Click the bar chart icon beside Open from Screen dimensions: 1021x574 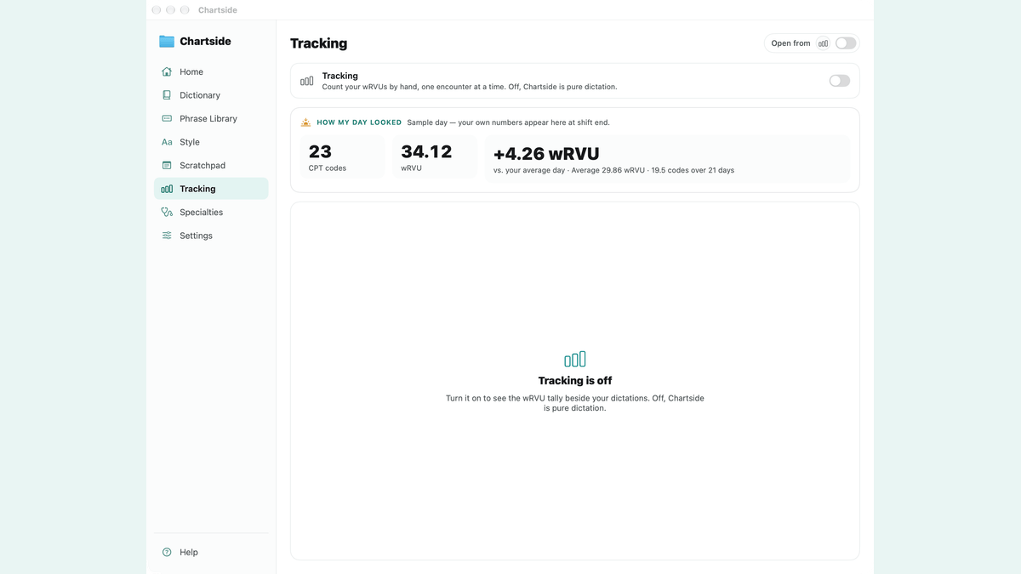[x=823, y=43]
